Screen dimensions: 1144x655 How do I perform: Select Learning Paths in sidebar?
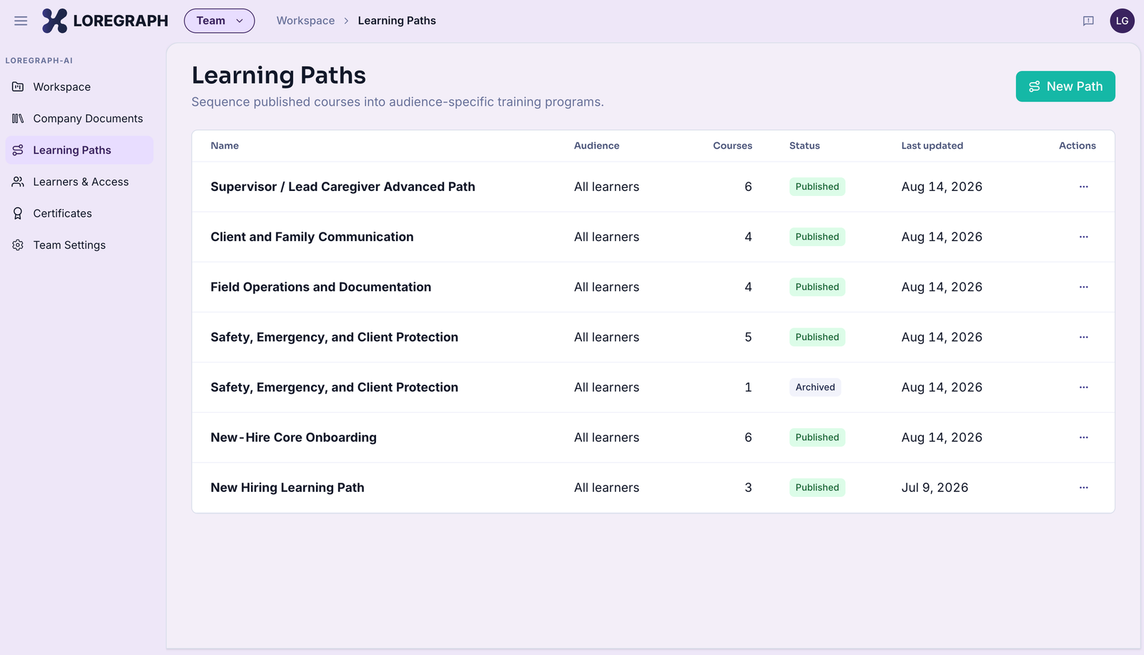79,150
